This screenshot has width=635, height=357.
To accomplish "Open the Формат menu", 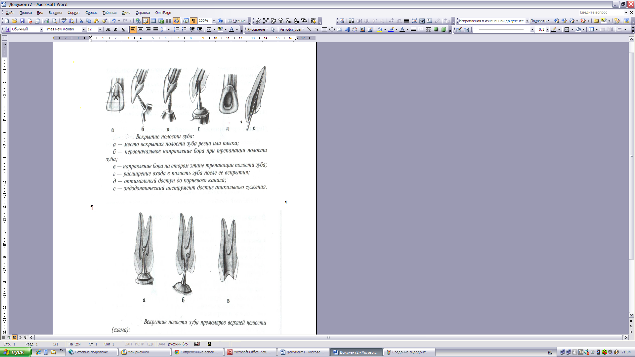I will pos(73,13).
